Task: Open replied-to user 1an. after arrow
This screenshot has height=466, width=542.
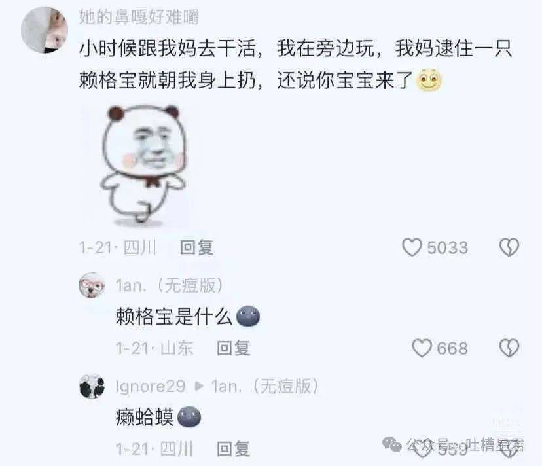Action: point(264,386)
